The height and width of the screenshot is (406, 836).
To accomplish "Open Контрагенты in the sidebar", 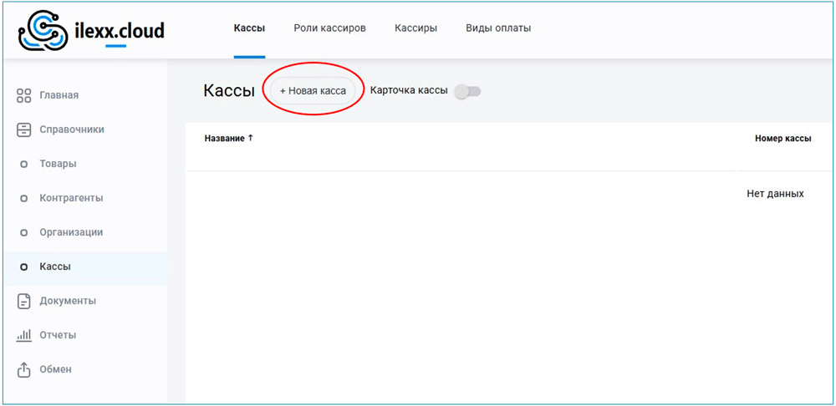I will pyautogui.click(x=71, y=198).
